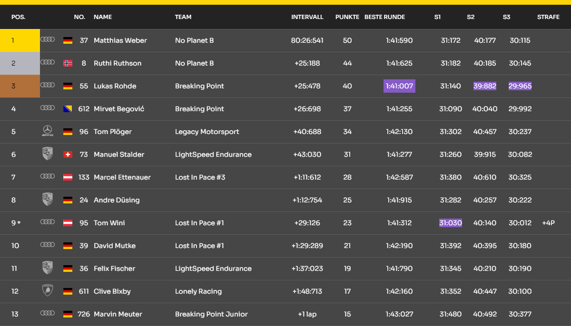Screen dimensions: 571x326
Task: Click the purple-highlighted S1 time 31:030
Action: click(451, 223)
